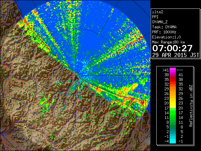The image size is (201, 151).
Task: Click the cyan -4 to -1 dBZ legend band
Action: (x=173, y=141)
